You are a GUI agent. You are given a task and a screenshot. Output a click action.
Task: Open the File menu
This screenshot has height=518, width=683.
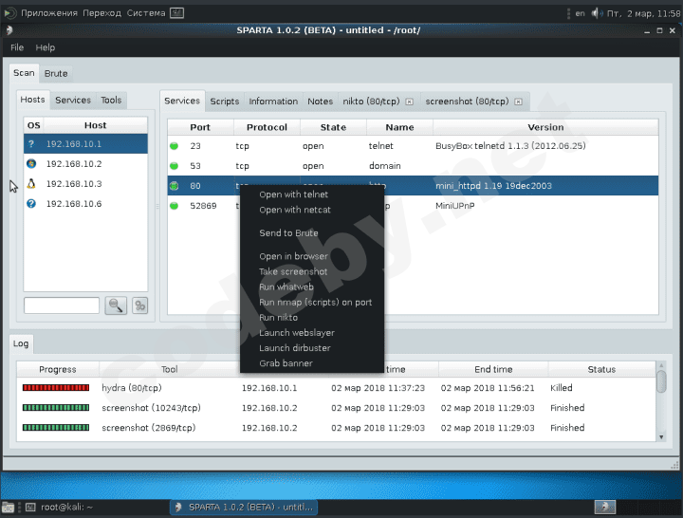coord(17,47)
